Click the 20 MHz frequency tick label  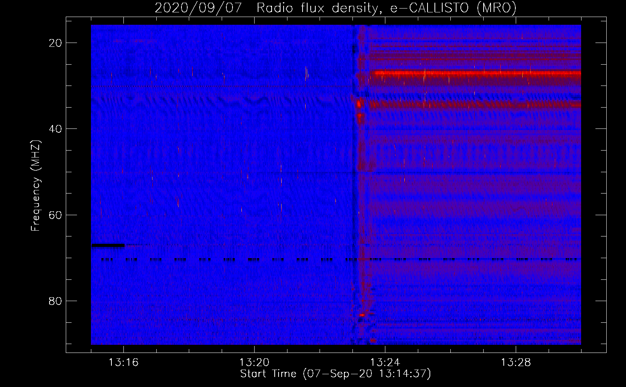[55, 43]
